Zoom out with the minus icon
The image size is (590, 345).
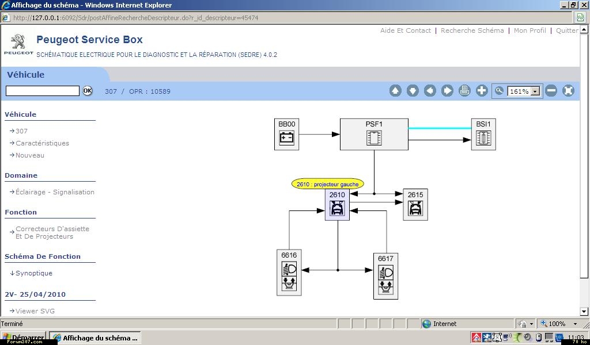551,91
